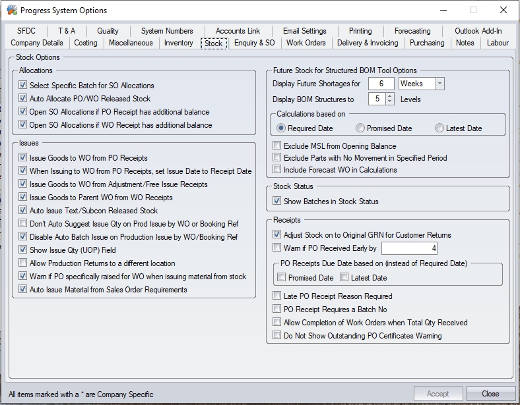Screen dimensions: 520x405
Task: Check PO Receipt Requires a Batch No
Action: point(277,310)
